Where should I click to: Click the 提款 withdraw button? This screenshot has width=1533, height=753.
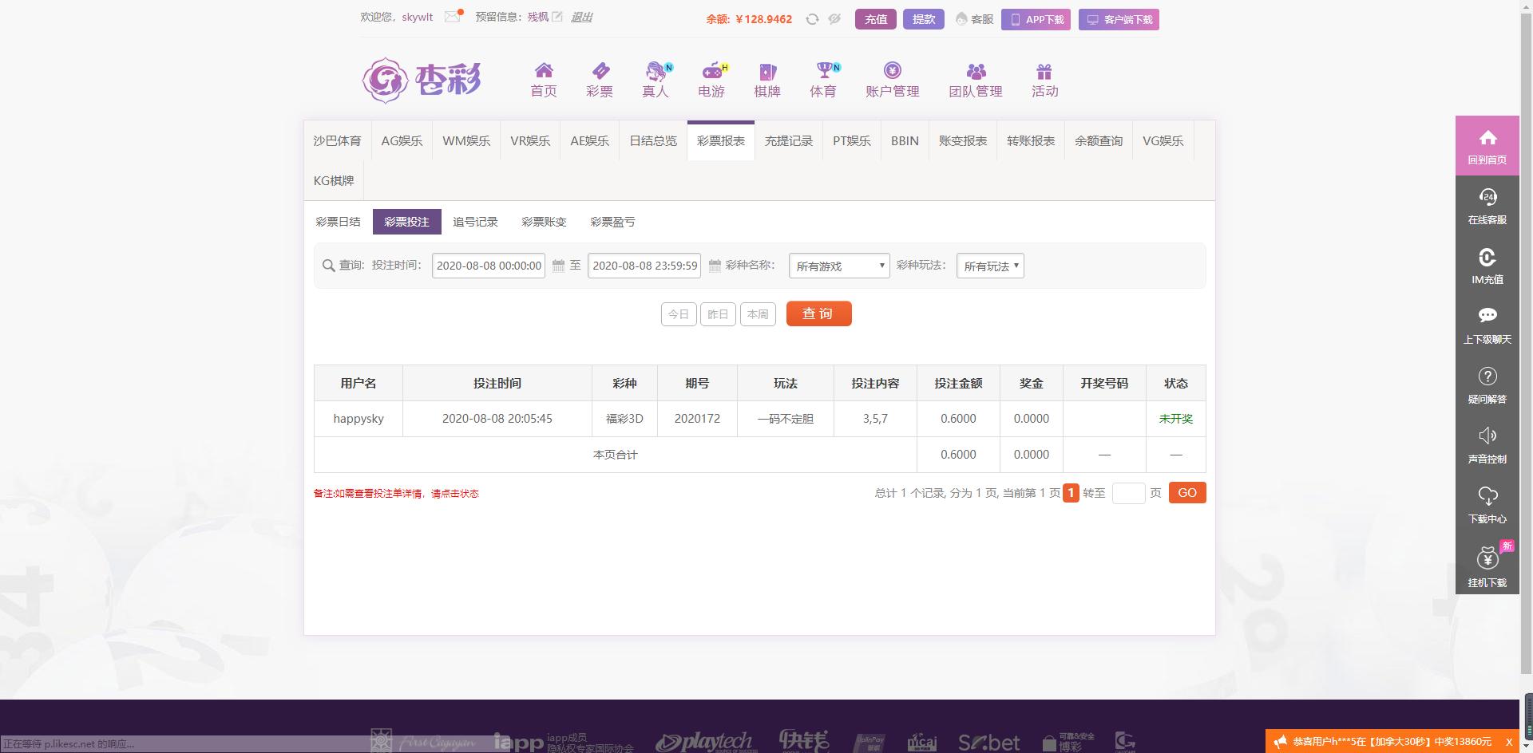[x=924, y=19]
